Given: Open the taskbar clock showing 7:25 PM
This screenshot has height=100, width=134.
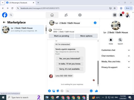Looking at the screenshot, I should [123, 97].
